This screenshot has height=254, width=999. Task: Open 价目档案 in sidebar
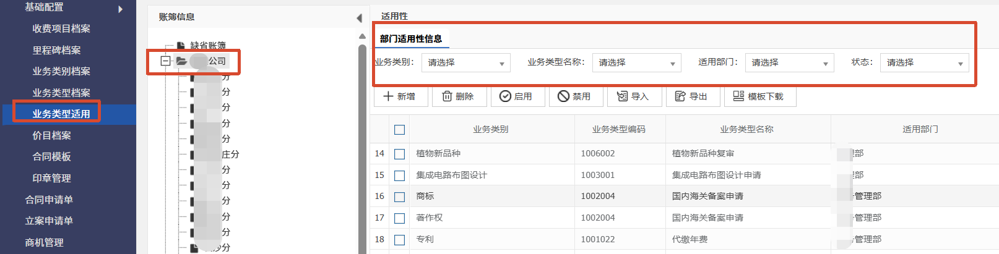(x=51, y=135)
